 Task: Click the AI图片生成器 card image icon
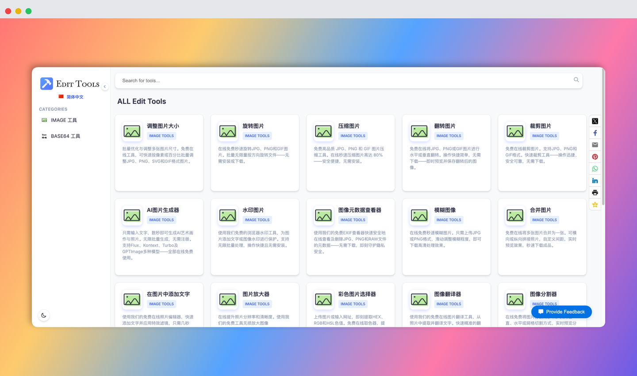pyautogui.click(x=132, y=215)
